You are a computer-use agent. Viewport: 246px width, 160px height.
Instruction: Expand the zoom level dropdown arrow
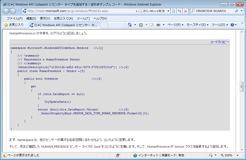click(238, 155)
